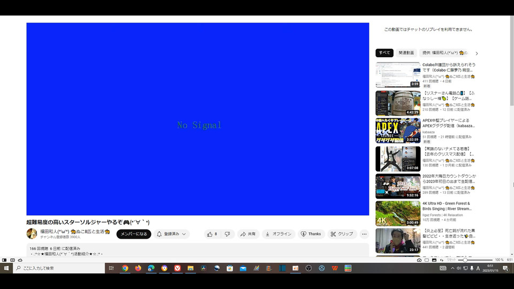Open Google Chrome from taskbar
Viewport: 514px width, 289px height.
point(125,268)
